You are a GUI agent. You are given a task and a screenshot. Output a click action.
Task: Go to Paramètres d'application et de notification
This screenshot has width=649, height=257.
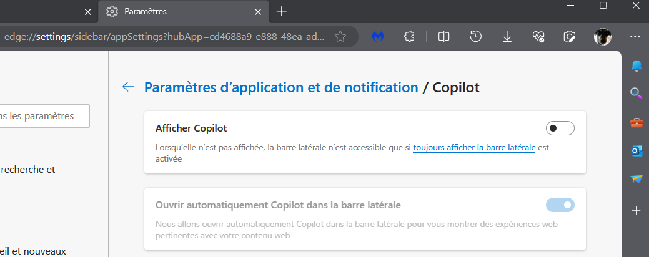click(281, 87)
